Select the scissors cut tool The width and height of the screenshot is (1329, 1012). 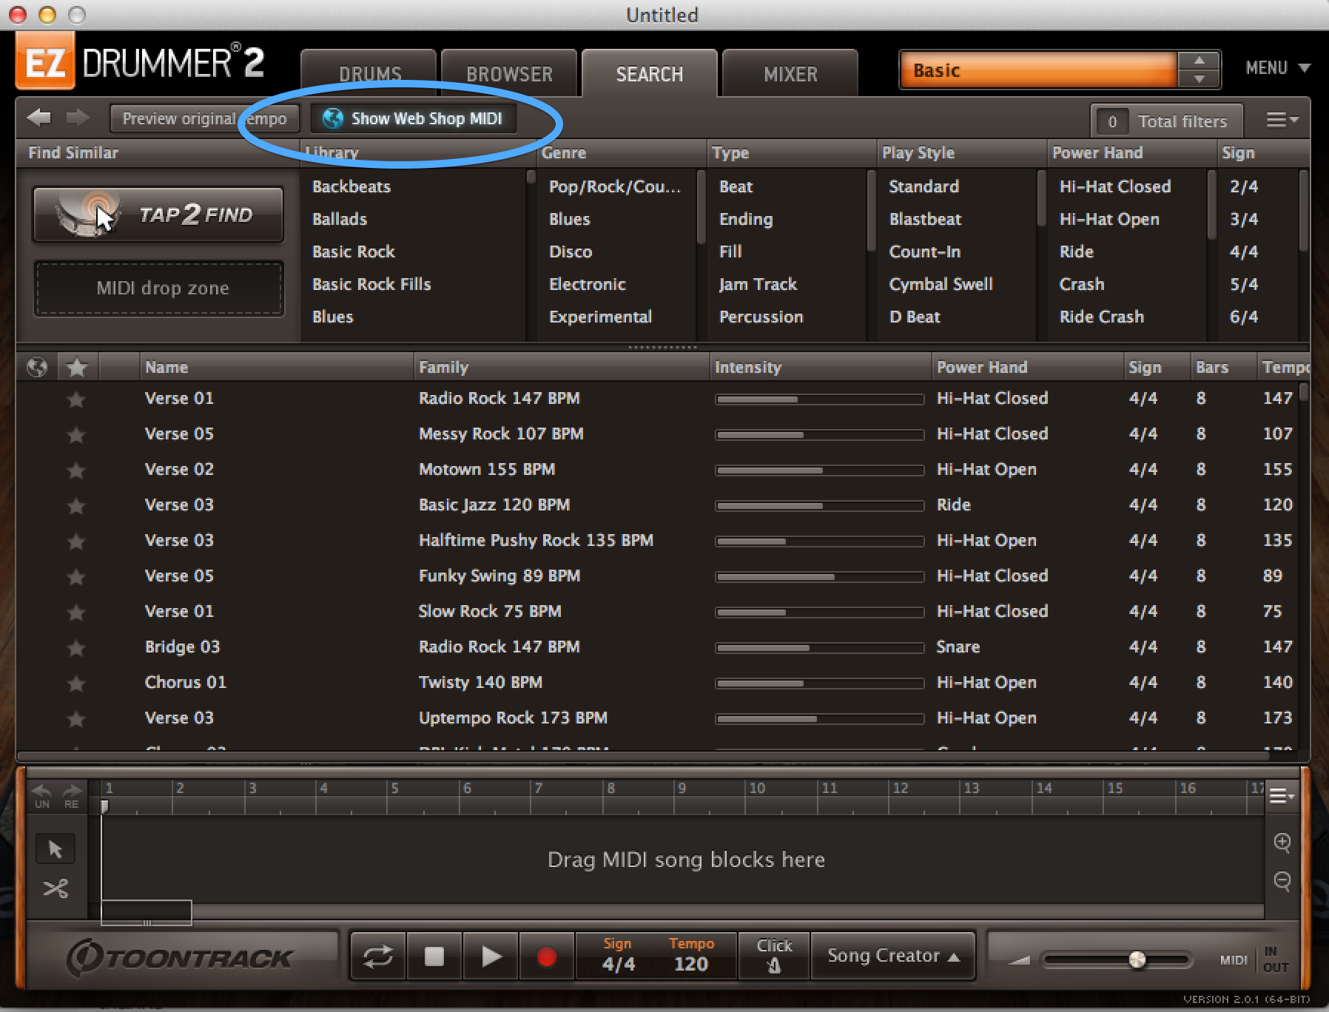point(55,888)
